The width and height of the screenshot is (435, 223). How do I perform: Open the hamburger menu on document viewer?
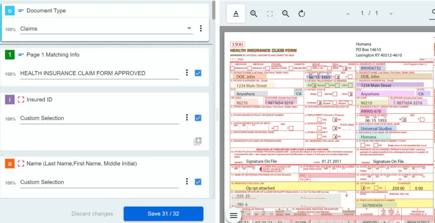coord(234,215)
